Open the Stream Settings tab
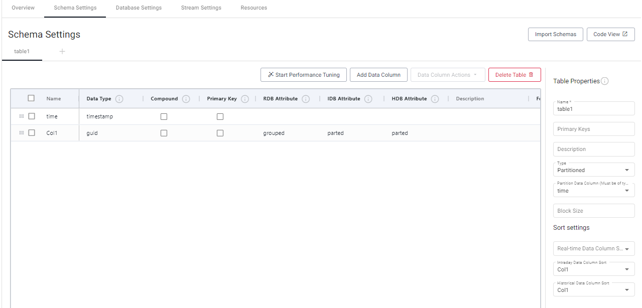 (201, 8)
